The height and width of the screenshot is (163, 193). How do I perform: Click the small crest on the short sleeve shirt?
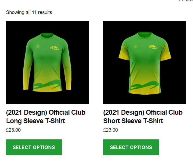click(x=135, y=47)
